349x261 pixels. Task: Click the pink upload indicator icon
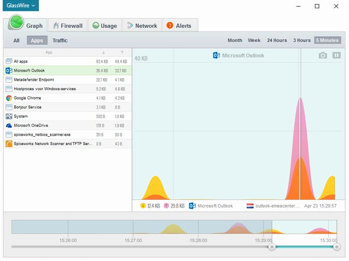tap(166, 206)
